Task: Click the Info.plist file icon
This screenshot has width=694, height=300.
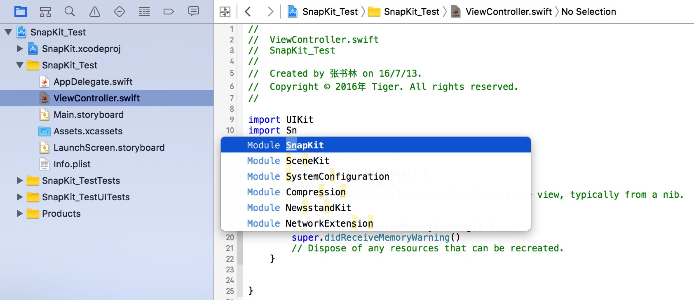Action: point(45,164)
